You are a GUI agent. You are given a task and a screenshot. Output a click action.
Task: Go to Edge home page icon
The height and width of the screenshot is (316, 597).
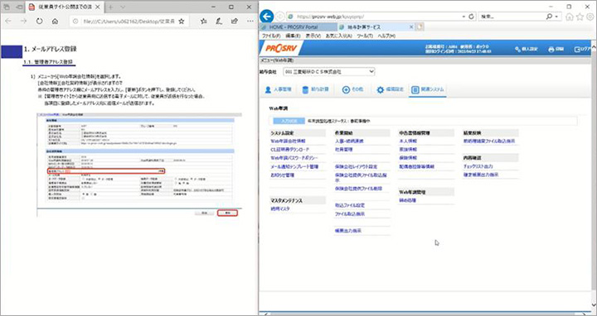tap(56, 22)
